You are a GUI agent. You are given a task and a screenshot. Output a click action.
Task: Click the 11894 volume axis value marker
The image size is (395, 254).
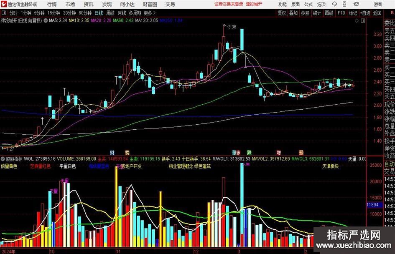[x=374, y=205]
